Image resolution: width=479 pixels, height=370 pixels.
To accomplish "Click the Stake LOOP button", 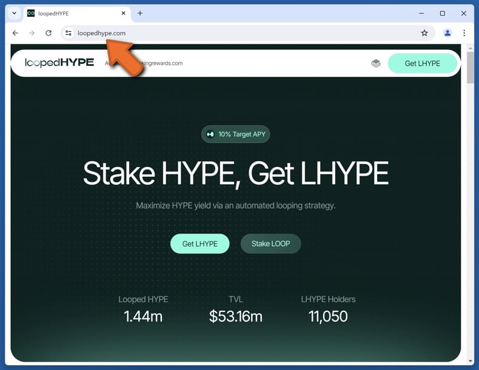I will [x=270, y=243].
